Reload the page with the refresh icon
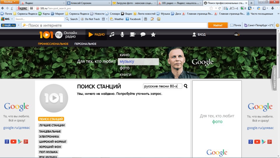The width and height of the screenshot is (280, 158). click(x=220, y=8)
